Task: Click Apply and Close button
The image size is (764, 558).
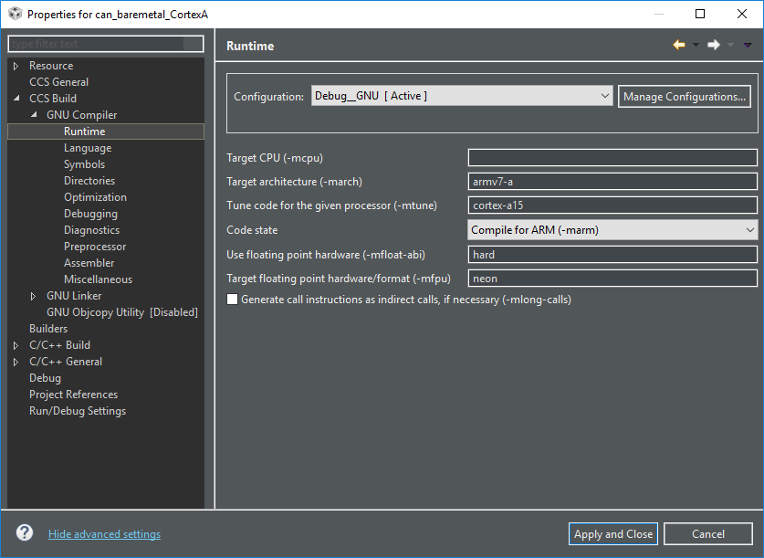Action: pyautogui.click(x=613, y=534)
